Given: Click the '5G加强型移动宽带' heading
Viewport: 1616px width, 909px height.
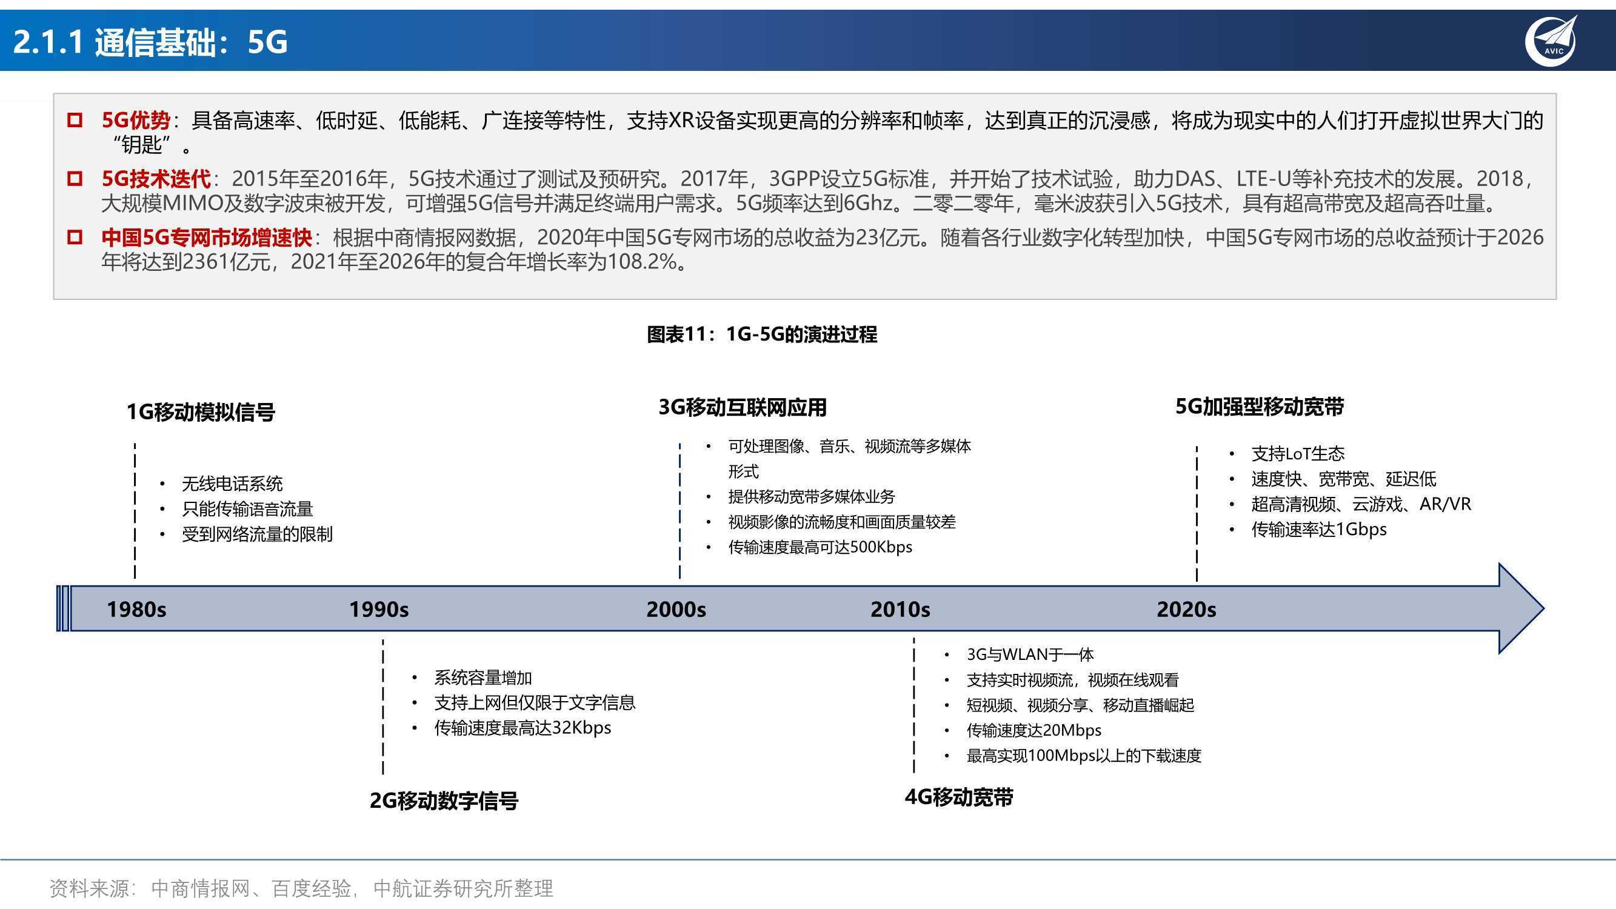Looking at the screenshot, I should [x=1259, y=407].
